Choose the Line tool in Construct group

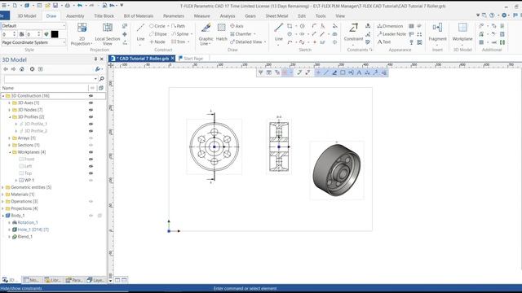pos(140,33)
